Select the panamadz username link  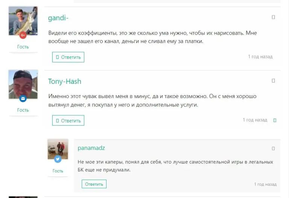click(x=91, y=148)
